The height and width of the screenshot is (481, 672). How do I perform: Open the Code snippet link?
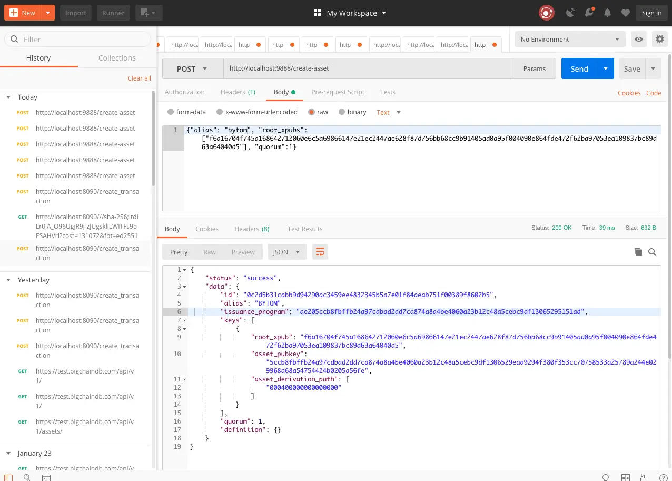(654, 93)
